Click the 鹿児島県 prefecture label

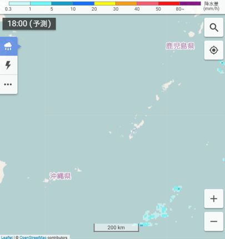180,46
